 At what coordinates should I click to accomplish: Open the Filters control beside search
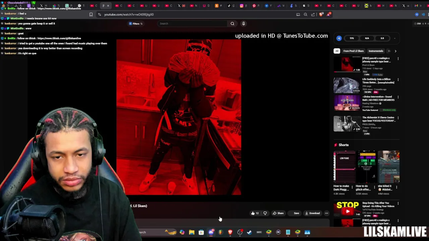(x=136, y=23)
